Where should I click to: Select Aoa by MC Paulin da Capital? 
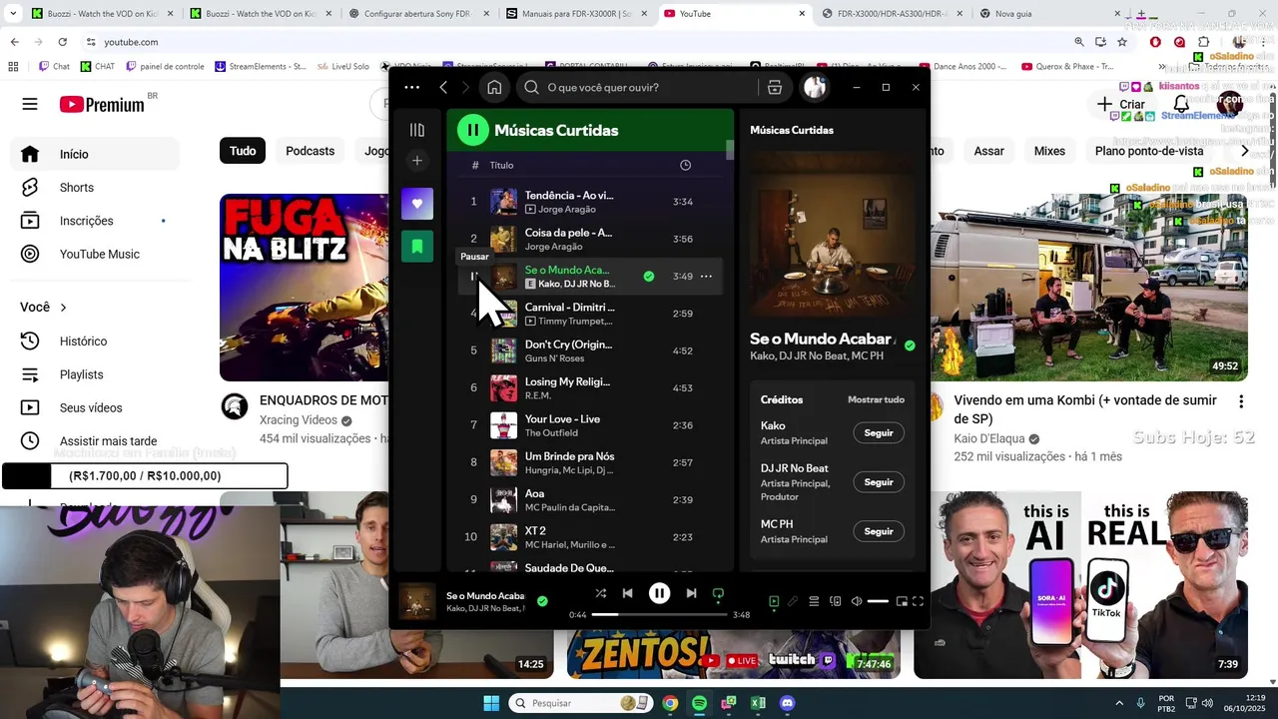[589, 499]
